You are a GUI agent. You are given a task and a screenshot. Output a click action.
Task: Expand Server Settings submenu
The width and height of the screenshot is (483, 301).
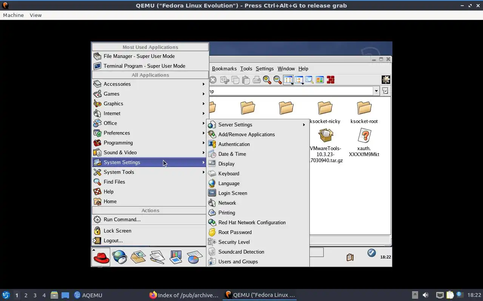258,125
